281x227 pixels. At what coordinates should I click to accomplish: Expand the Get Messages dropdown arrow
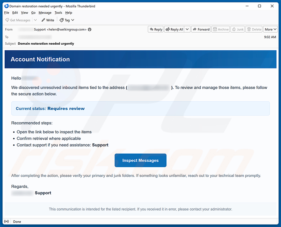(36, 20)
